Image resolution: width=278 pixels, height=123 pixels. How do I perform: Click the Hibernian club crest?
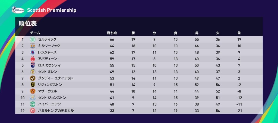[x=33, y=104]
